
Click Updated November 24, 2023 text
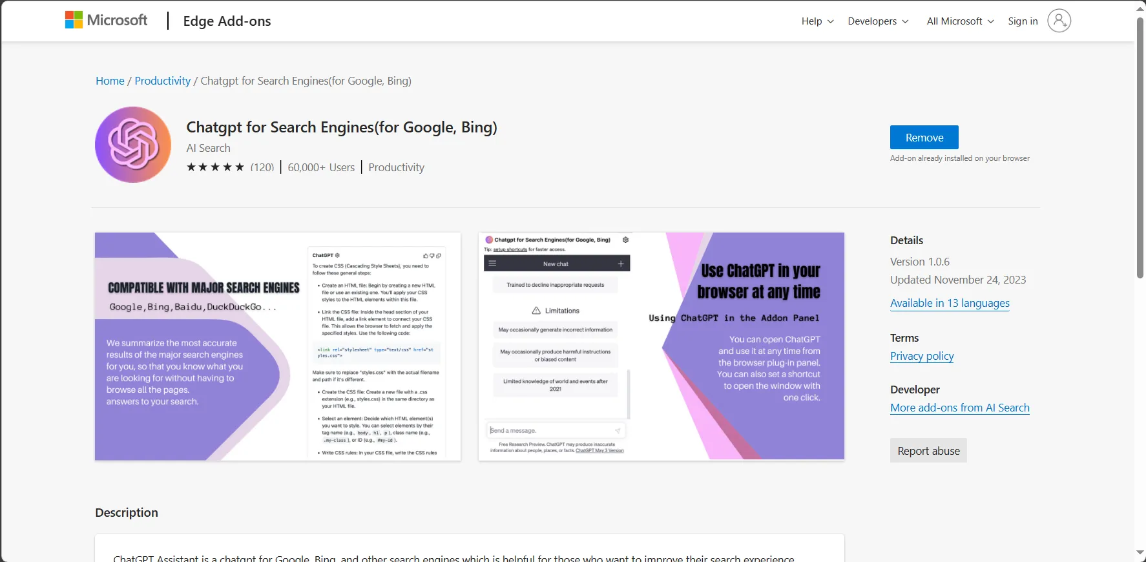958,280
